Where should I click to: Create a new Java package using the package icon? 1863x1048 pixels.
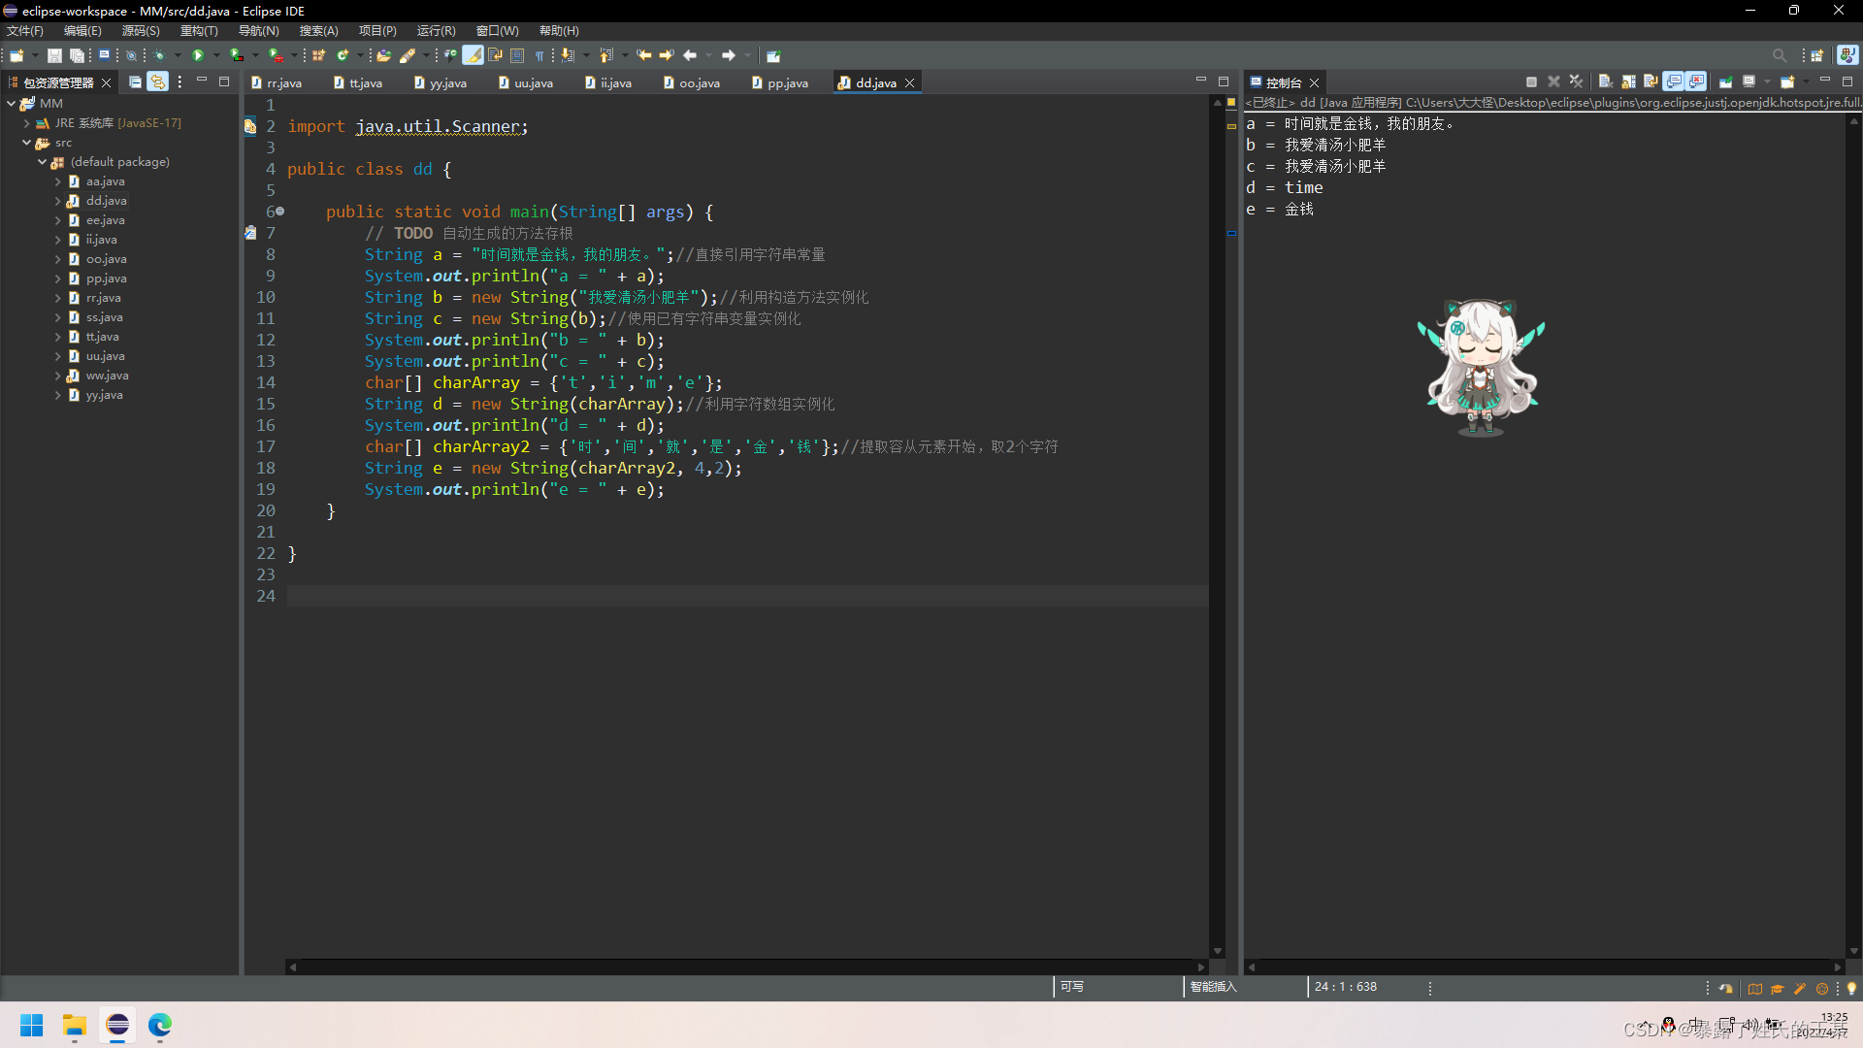317,55
